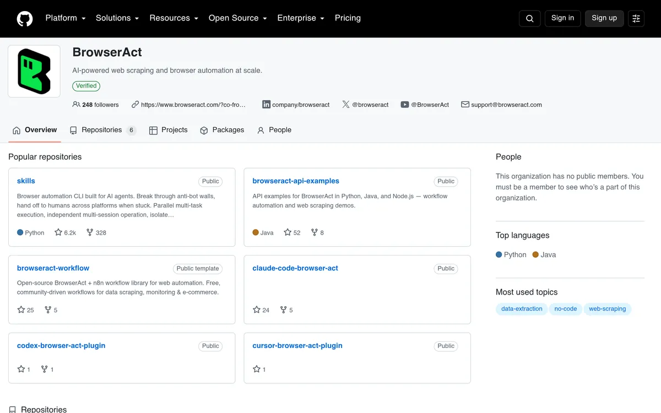Screen dimensions: 661x413
Task: Click the Public template label on browseract-workflow
Action: [x=198, y=269]
